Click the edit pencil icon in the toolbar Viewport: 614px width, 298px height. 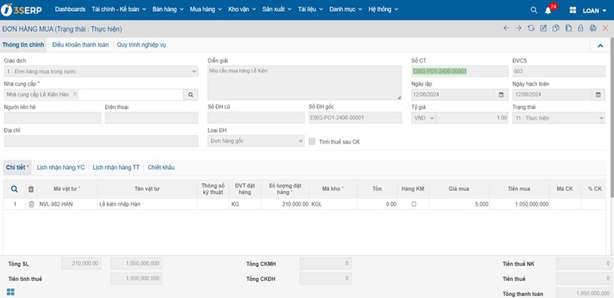543,28
